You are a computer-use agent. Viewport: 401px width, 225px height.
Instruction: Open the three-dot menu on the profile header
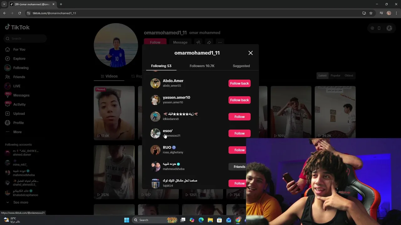220,42
